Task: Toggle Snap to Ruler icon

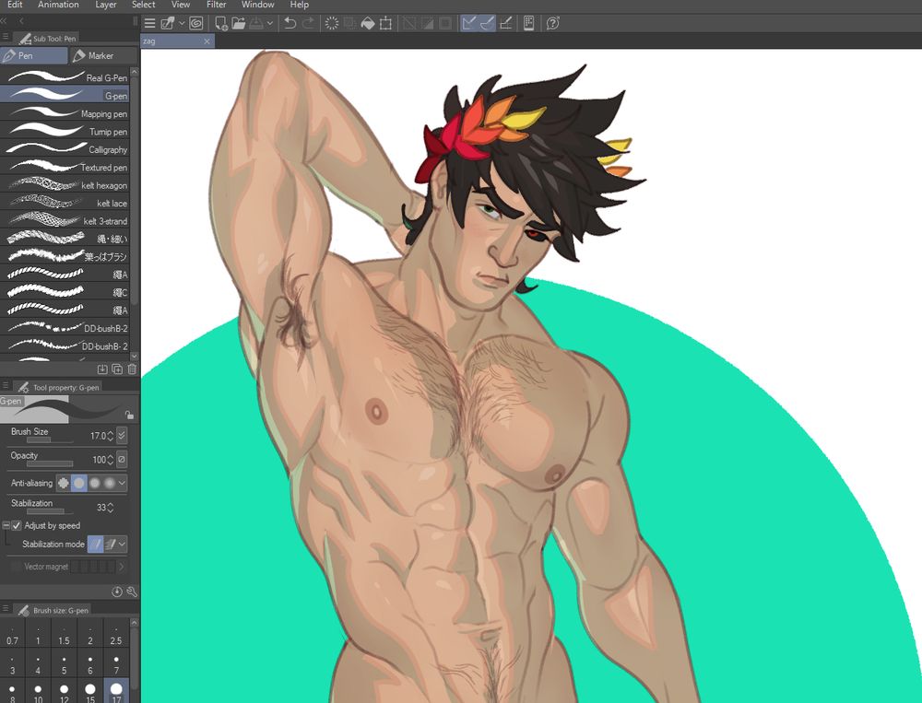Action: (x=468, y=24)
